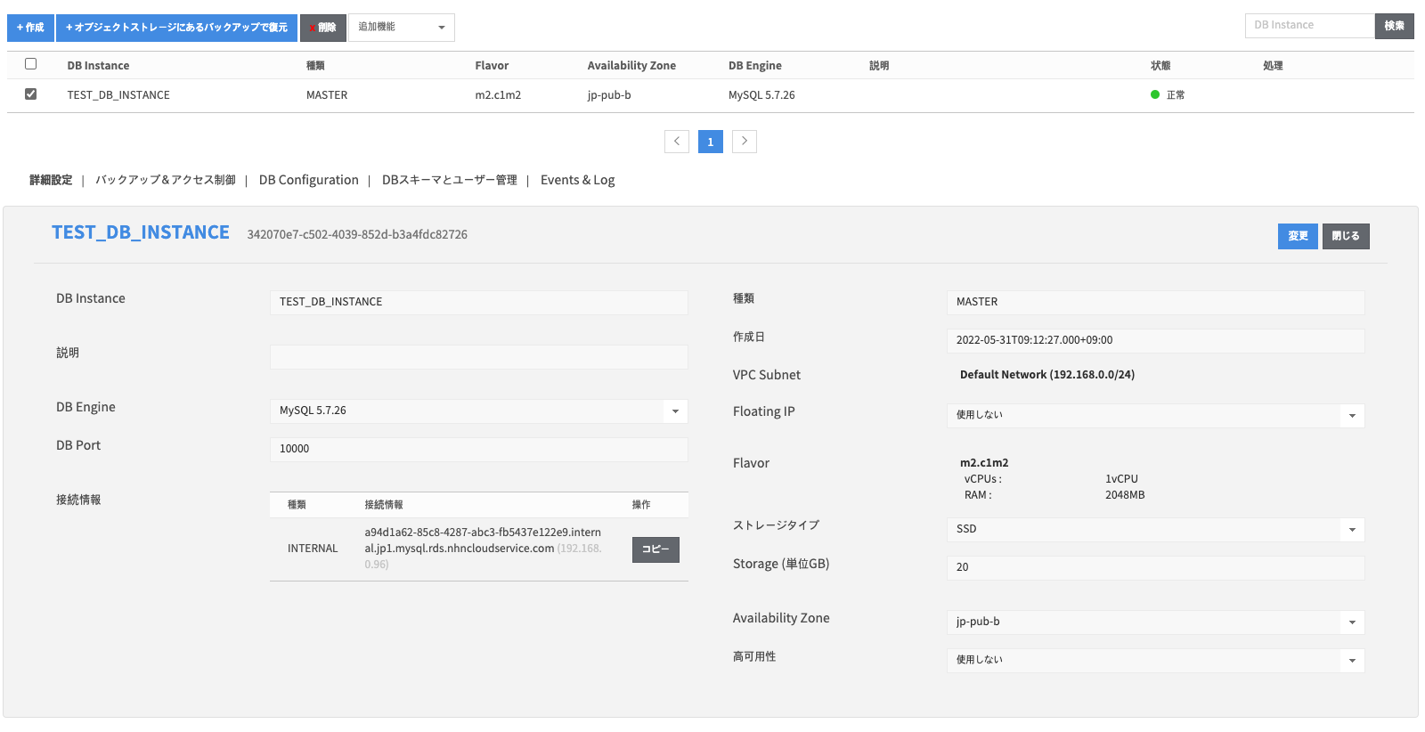Screen dimensions: 1425x732
Task: Open the 詳細設定 tab
Action: point(51,180)
